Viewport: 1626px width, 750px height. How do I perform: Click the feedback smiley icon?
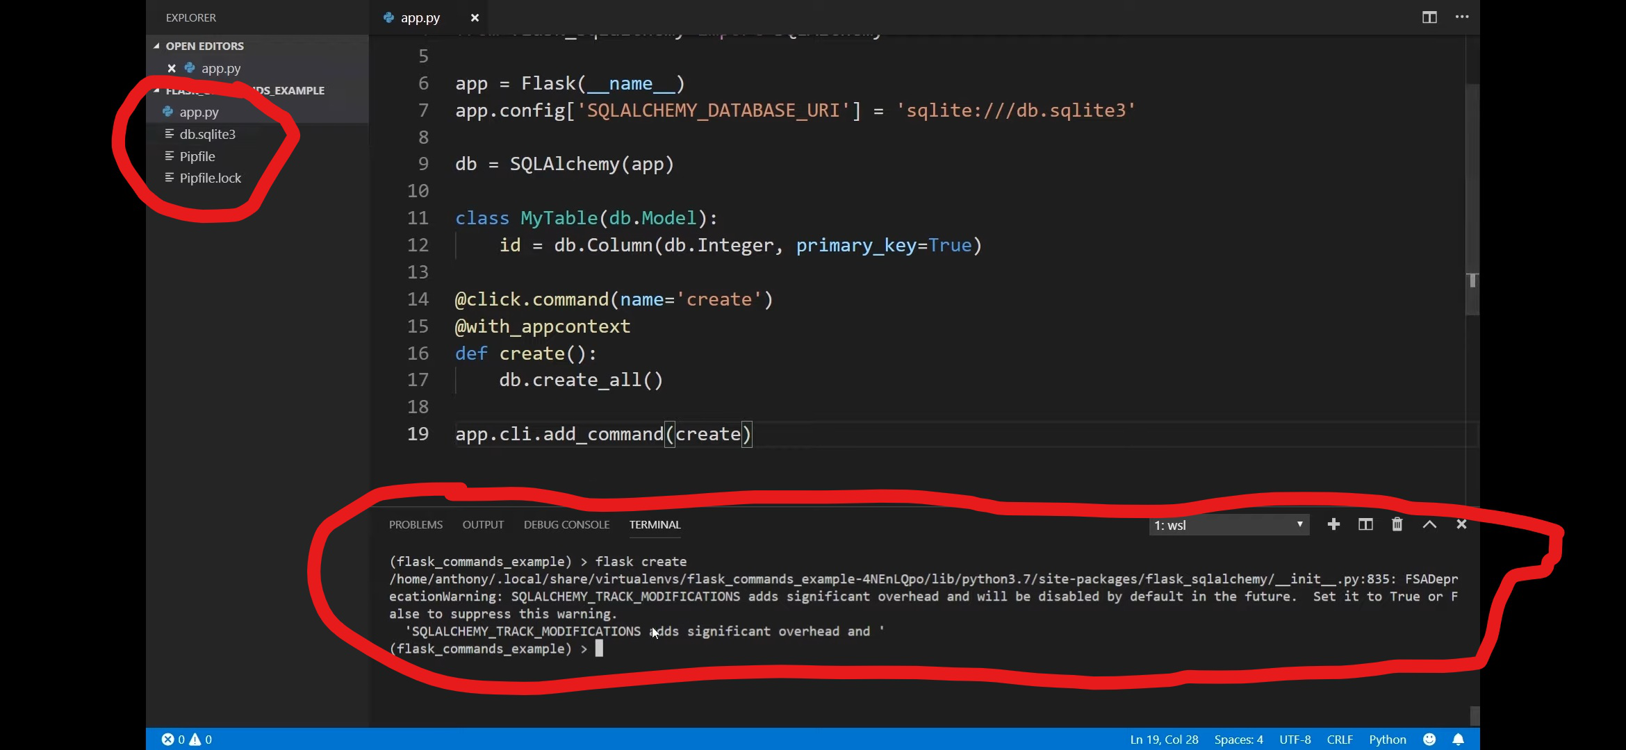(1429, 740)
